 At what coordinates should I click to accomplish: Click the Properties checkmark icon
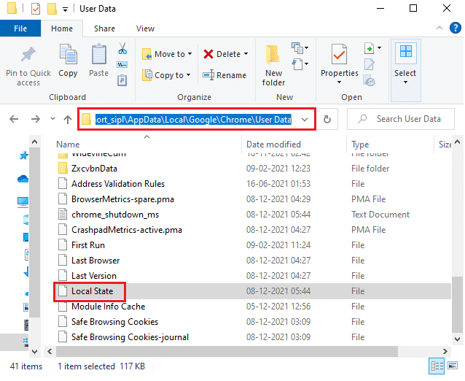click(x=339, y=54)
